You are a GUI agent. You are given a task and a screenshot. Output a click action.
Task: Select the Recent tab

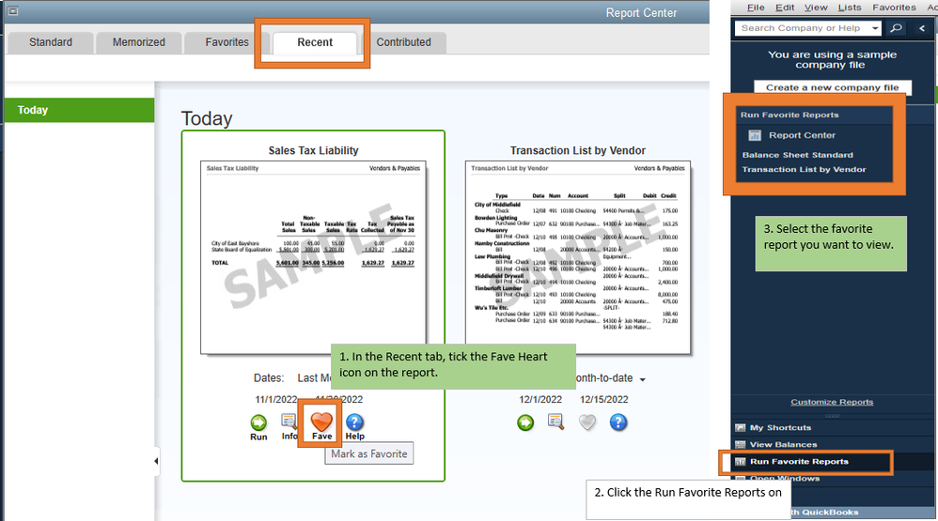coord(315,42)
